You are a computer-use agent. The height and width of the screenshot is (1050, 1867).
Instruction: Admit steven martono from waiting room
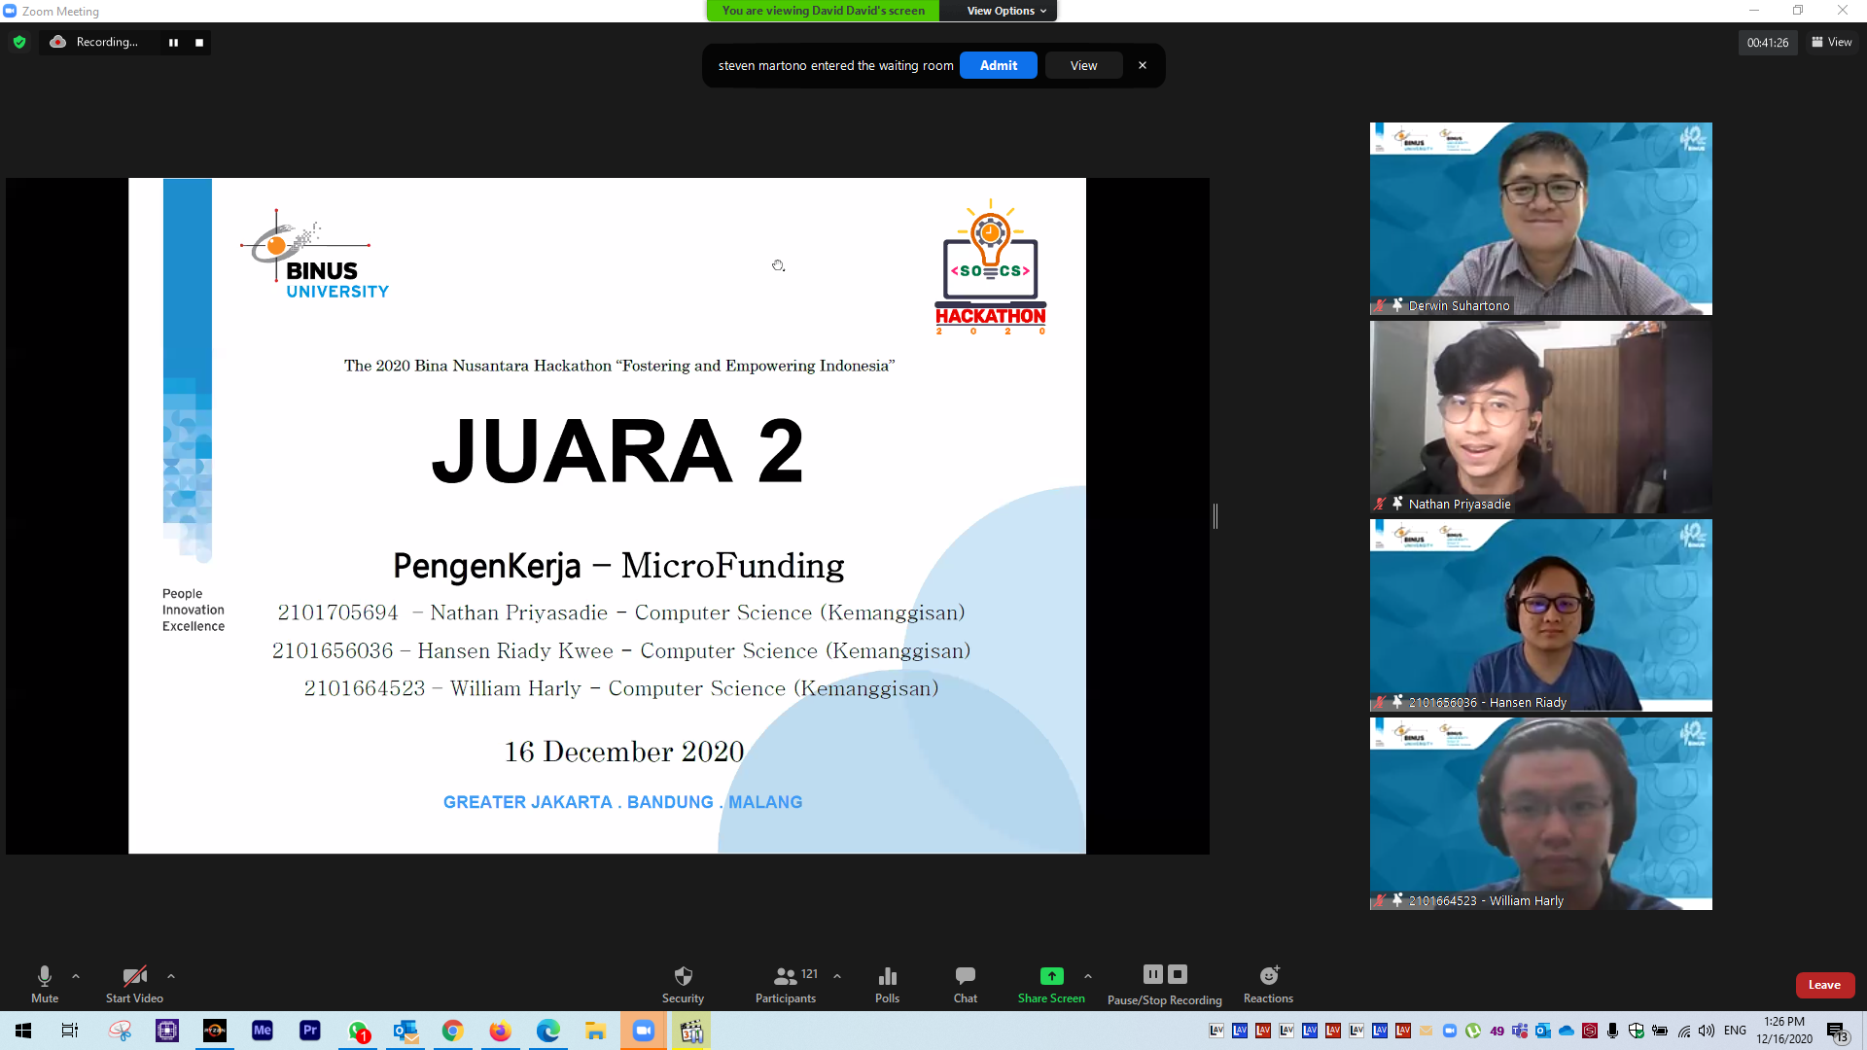pos(999,65)
